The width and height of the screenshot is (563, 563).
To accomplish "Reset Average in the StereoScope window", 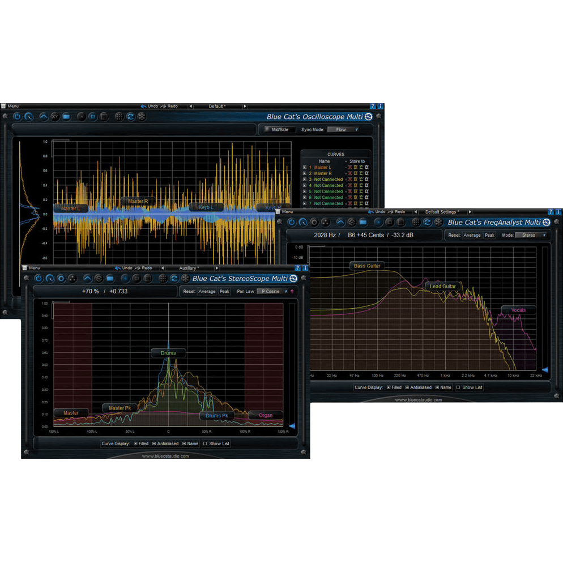I will coord(207,291).
